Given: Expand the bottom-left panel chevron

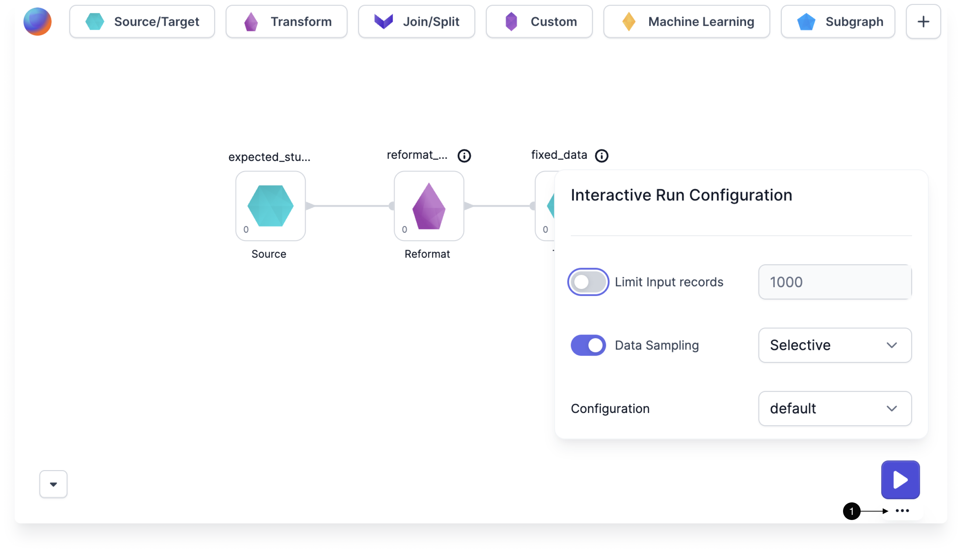Looking at the screenshot, I should coord(53,484).
